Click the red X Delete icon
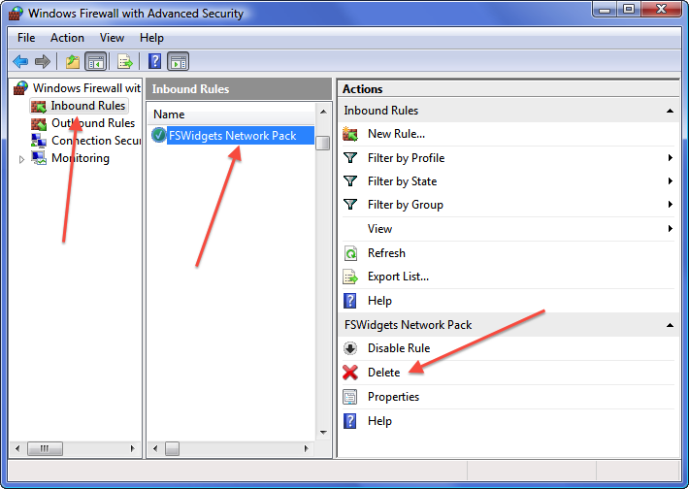Screen dimensions: 689x489 click(350, 373)
